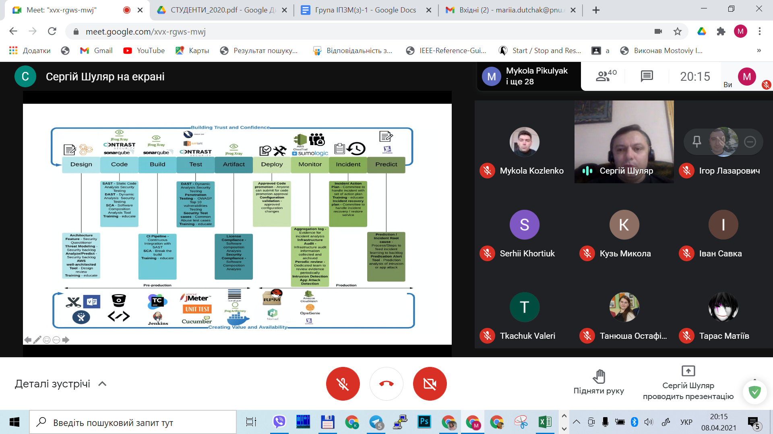773x434 pixels.
Task: Toggle the camera off button
Action: [430, 384]
